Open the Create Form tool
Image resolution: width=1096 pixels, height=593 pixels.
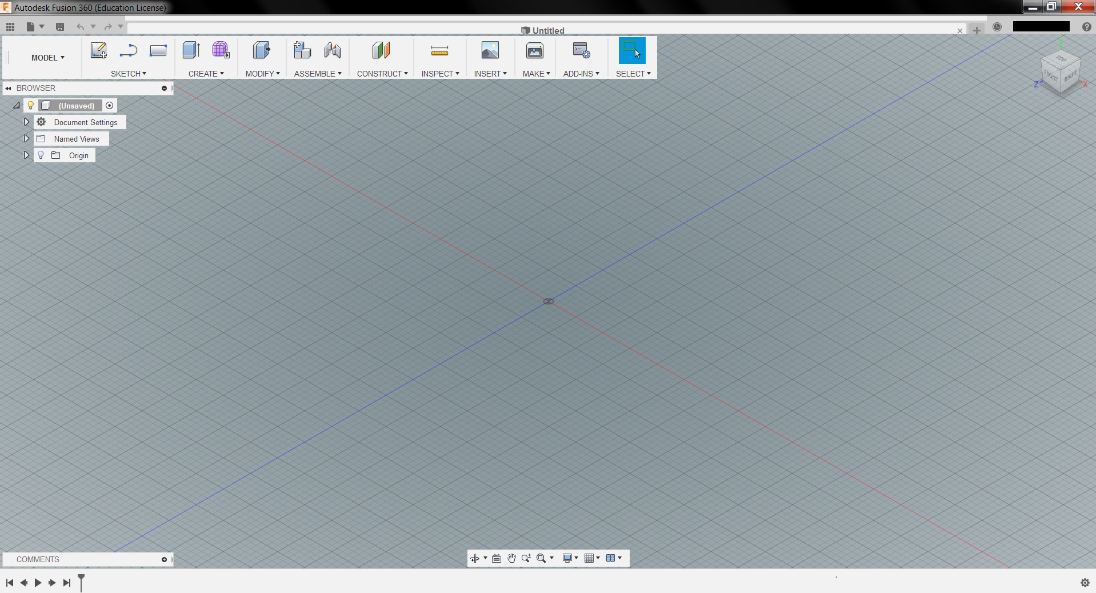(x=221, y=50)
